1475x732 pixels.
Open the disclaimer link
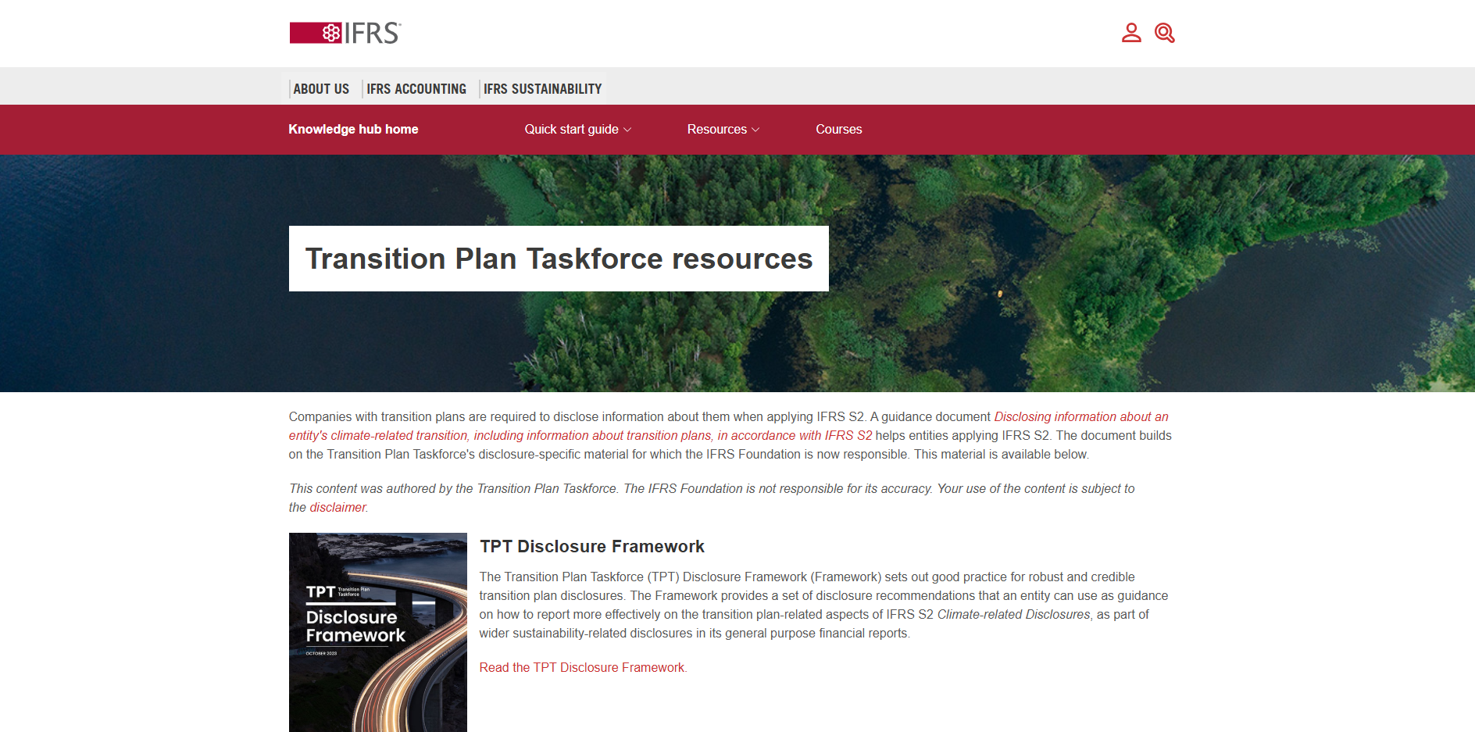click(x=337, y=508)
